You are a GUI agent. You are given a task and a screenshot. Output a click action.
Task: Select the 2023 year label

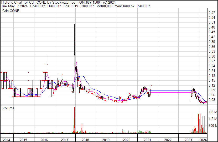(x=188, y=140)
